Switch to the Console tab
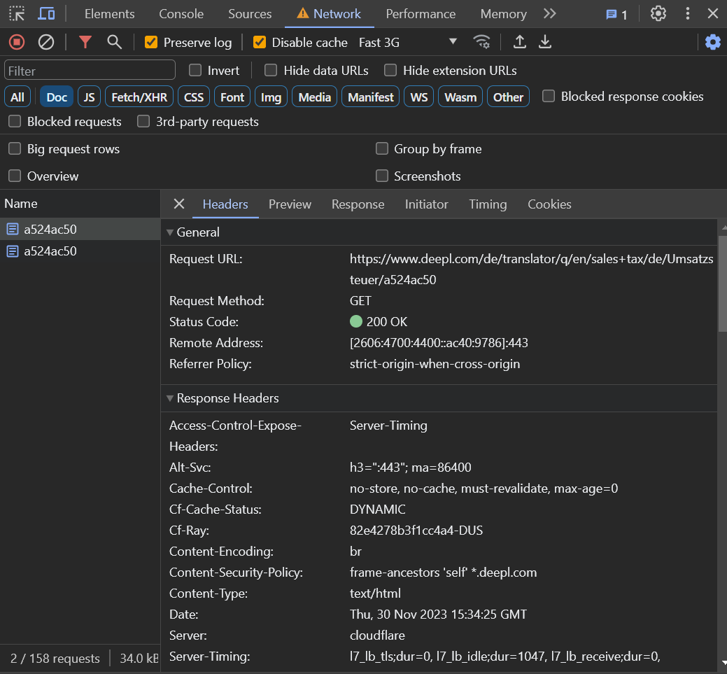727x674 pixels. (181, 14)
